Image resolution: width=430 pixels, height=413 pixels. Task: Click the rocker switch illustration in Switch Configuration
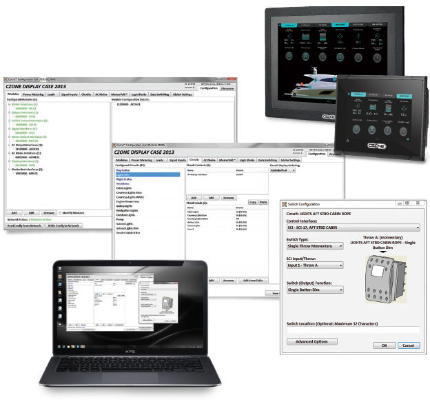coord(386,279)
